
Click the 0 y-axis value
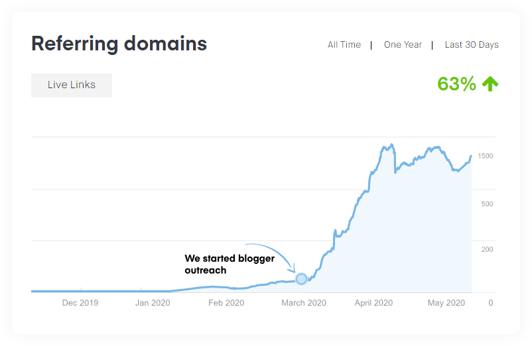tap(490, 303)
